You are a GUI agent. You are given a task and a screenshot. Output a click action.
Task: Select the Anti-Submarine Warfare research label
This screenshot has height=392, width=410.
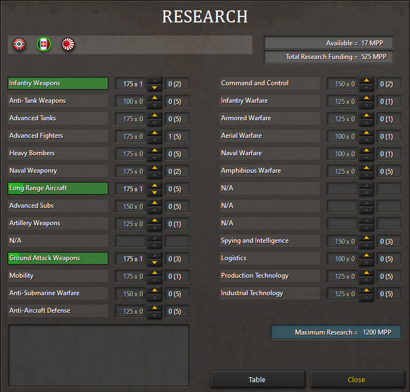click(58, 293)
